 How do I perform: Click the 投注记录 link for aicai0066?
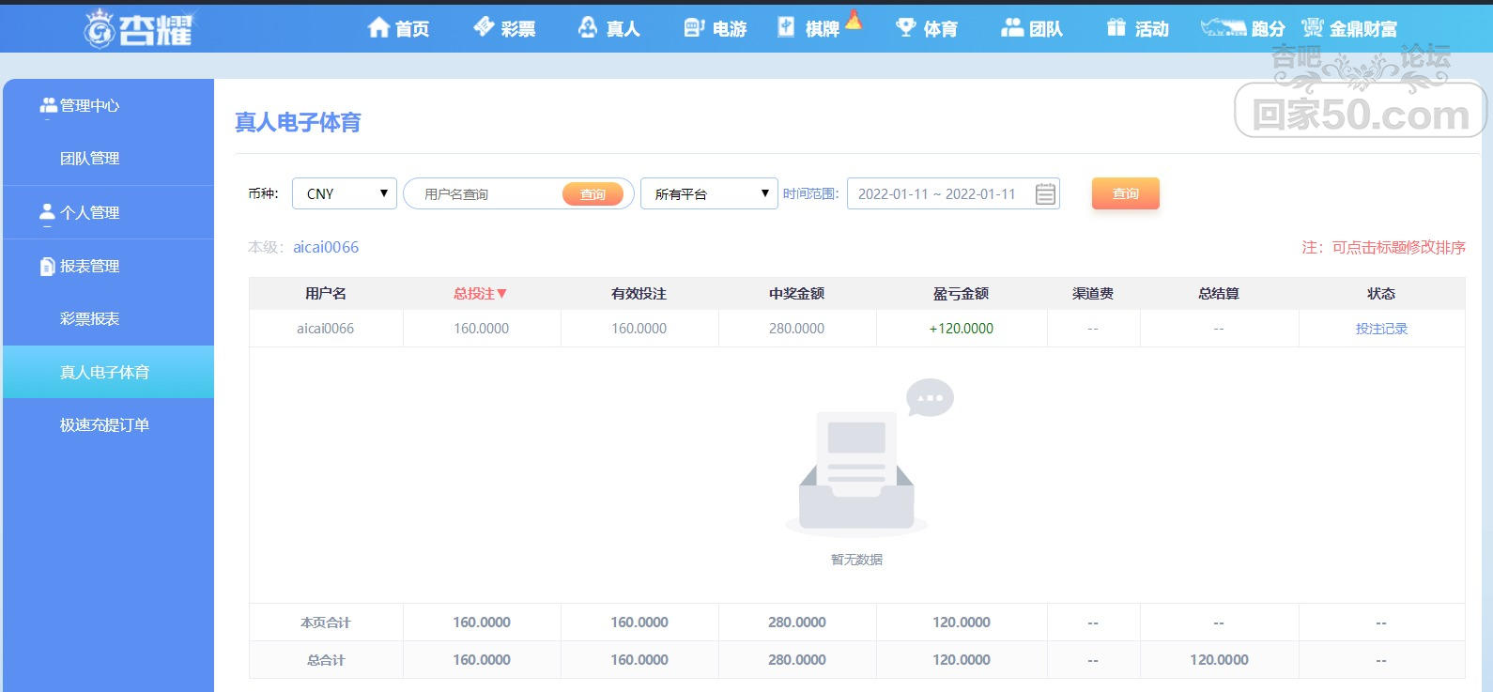[x=1381, y=329]
